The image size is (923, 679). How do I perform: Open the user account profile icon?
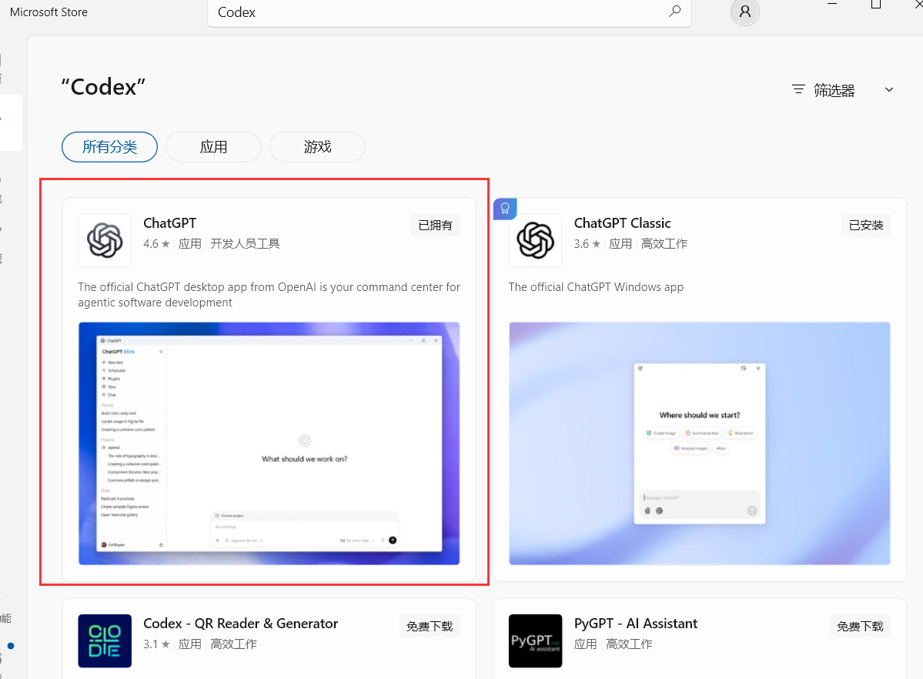[x=744, y=12]
